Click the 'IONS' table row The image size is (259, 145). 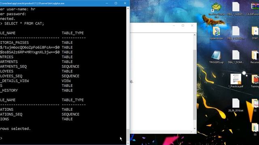(x=36, y=119)
